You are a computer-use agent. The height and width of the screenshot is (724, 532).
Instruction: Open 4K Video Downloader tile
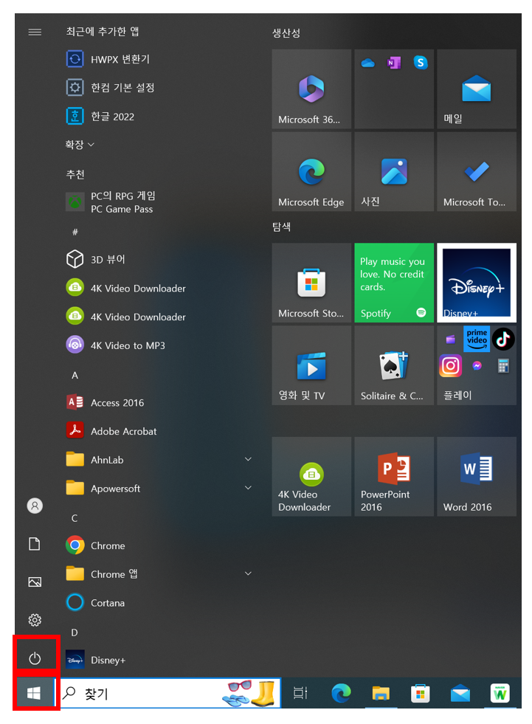point(311,477)
